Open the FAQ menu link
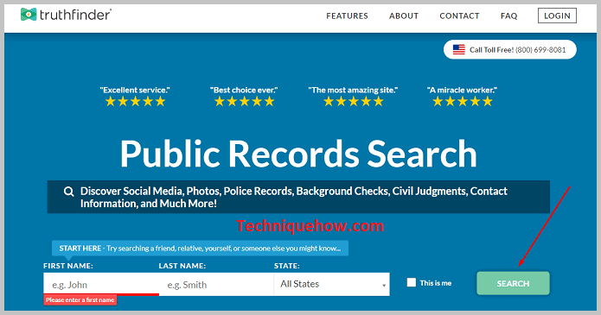 [x=509, y=16]
